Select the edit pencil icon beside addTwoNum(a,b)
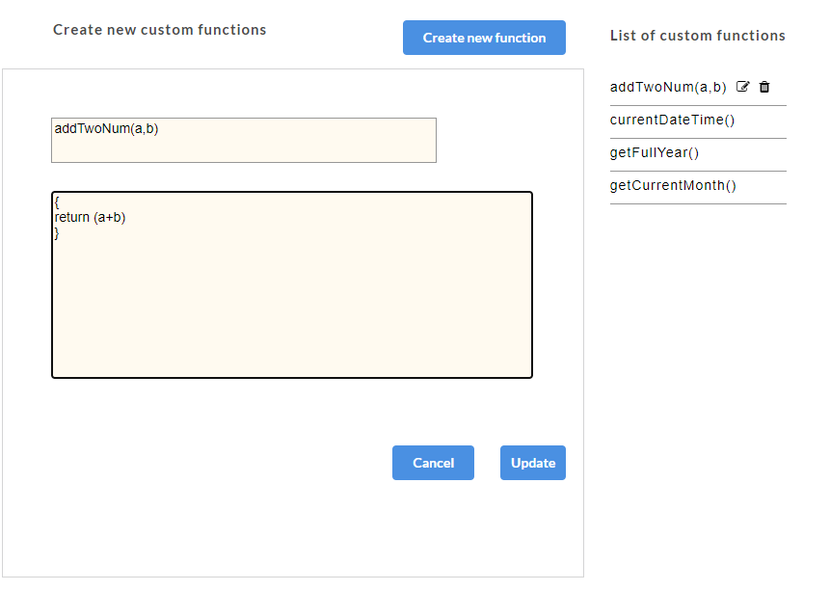The height and width of the screenshot is (591, 830). click(742, 87)
